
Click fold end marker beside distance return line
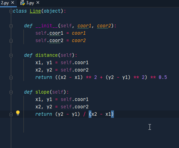coord(11,78)
